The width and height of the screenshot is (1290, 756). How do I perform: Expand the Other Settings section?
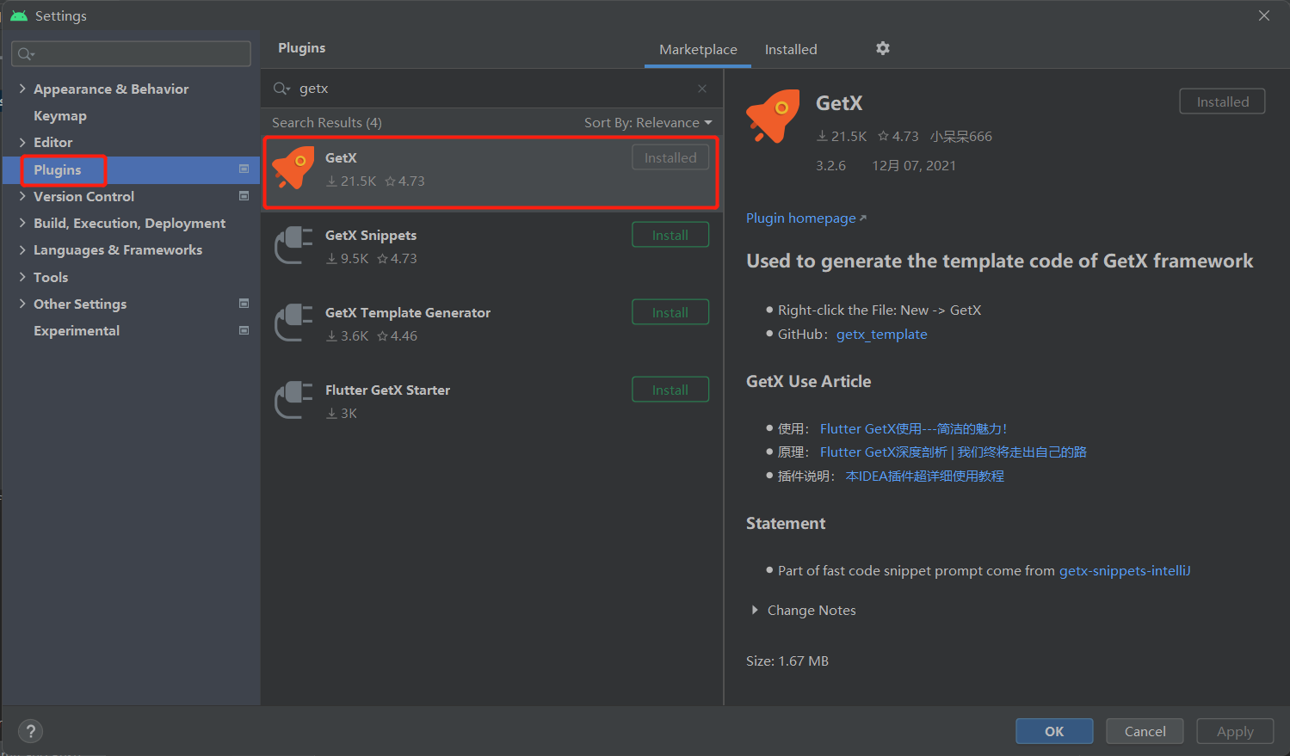tap(22, 304)
